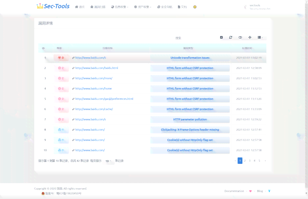Image resolution: width=308 pixels, height=199 pixels.
Task: Click the back-to-top arrow icon
Action: coord(269,191)
